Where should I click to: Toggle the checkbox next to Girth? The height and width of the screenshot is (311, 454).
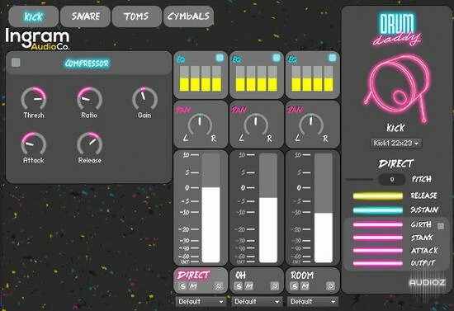[441, 226]
